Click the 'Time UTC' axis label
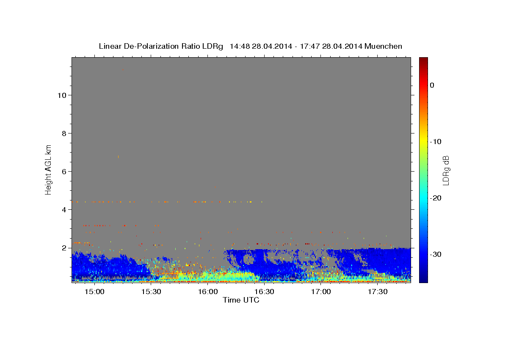Viewport: 508px width, 339px height. pyautogui.click(x=241, y=300)
